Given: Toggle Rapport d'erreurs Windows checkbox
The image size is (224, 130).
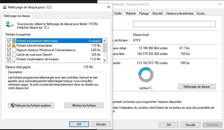Looking at the screenshot, I should click(9, 50).
